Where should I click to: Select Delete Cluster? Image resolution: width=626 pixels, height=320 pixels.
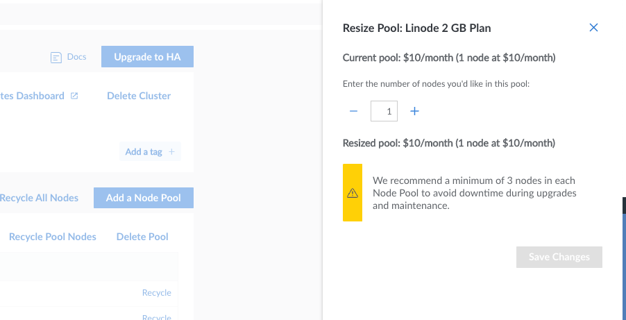139,96
